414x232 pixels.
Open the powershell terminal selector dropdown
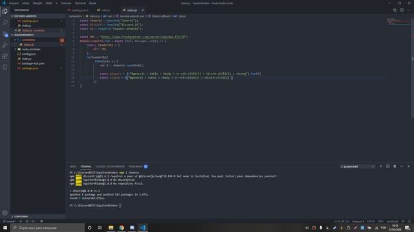pyautogui.click(x=358, y=166)
